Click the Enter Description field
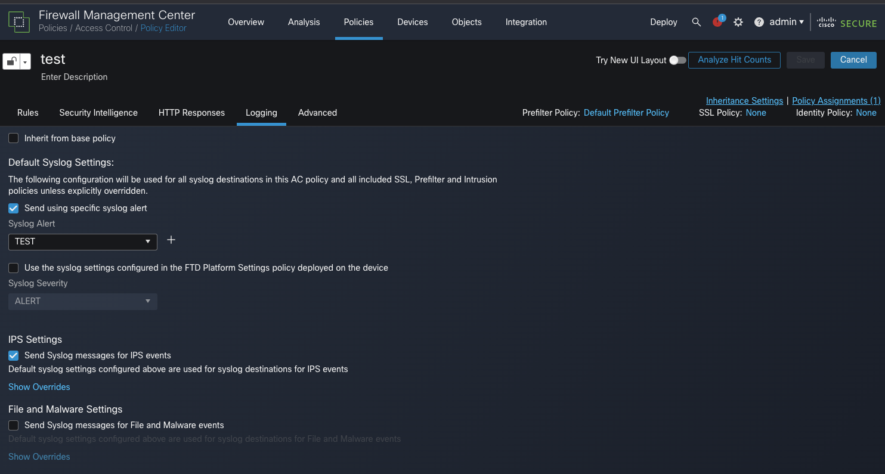The height and width of the screenshot is (474, 885). tap(74, 77)
